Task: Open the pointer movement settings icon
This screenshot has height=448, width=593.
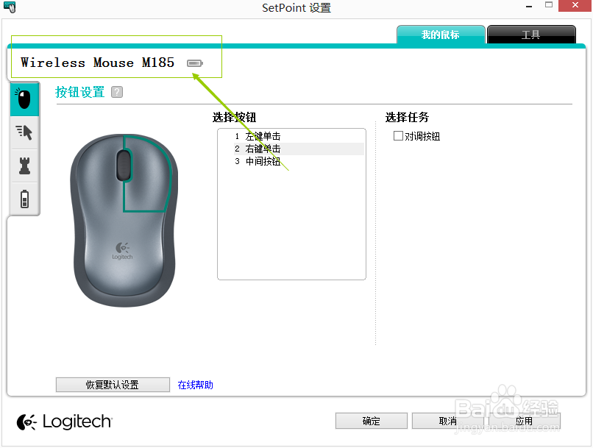Action: 24,132
